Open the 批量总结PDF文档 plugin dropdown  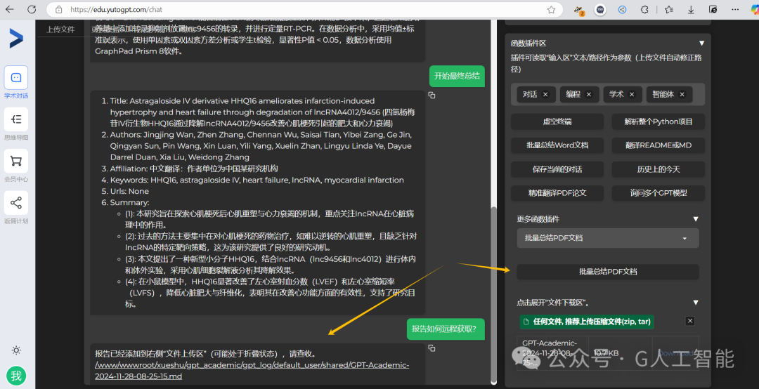tap(607, 238)
